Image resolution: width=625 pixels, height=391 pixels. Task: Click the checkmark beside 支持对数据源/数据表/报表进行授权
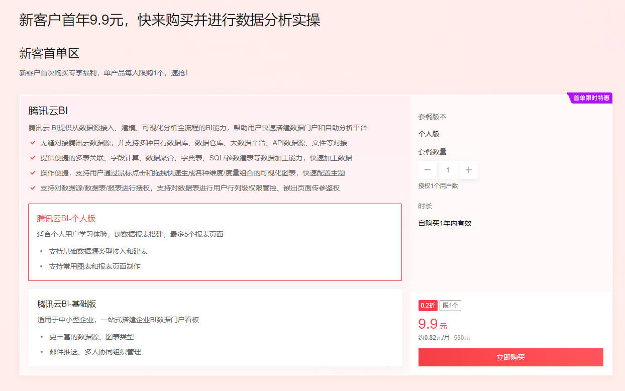[33, 188]
